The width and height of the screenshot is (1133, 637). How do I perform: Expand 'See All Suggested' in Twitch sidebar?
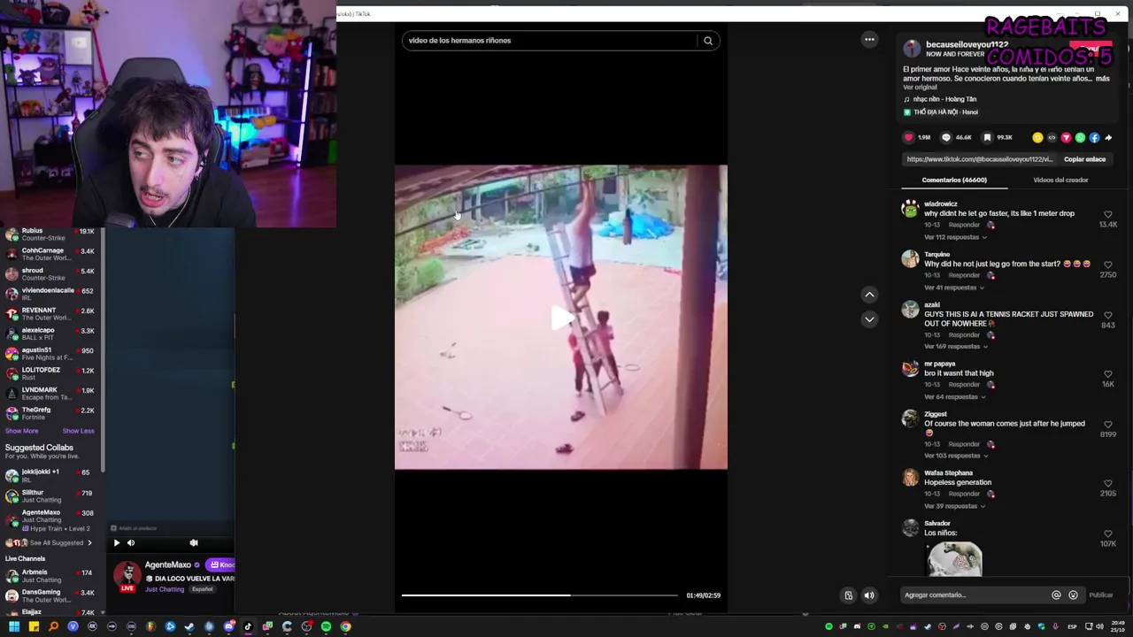coord(49,542)
